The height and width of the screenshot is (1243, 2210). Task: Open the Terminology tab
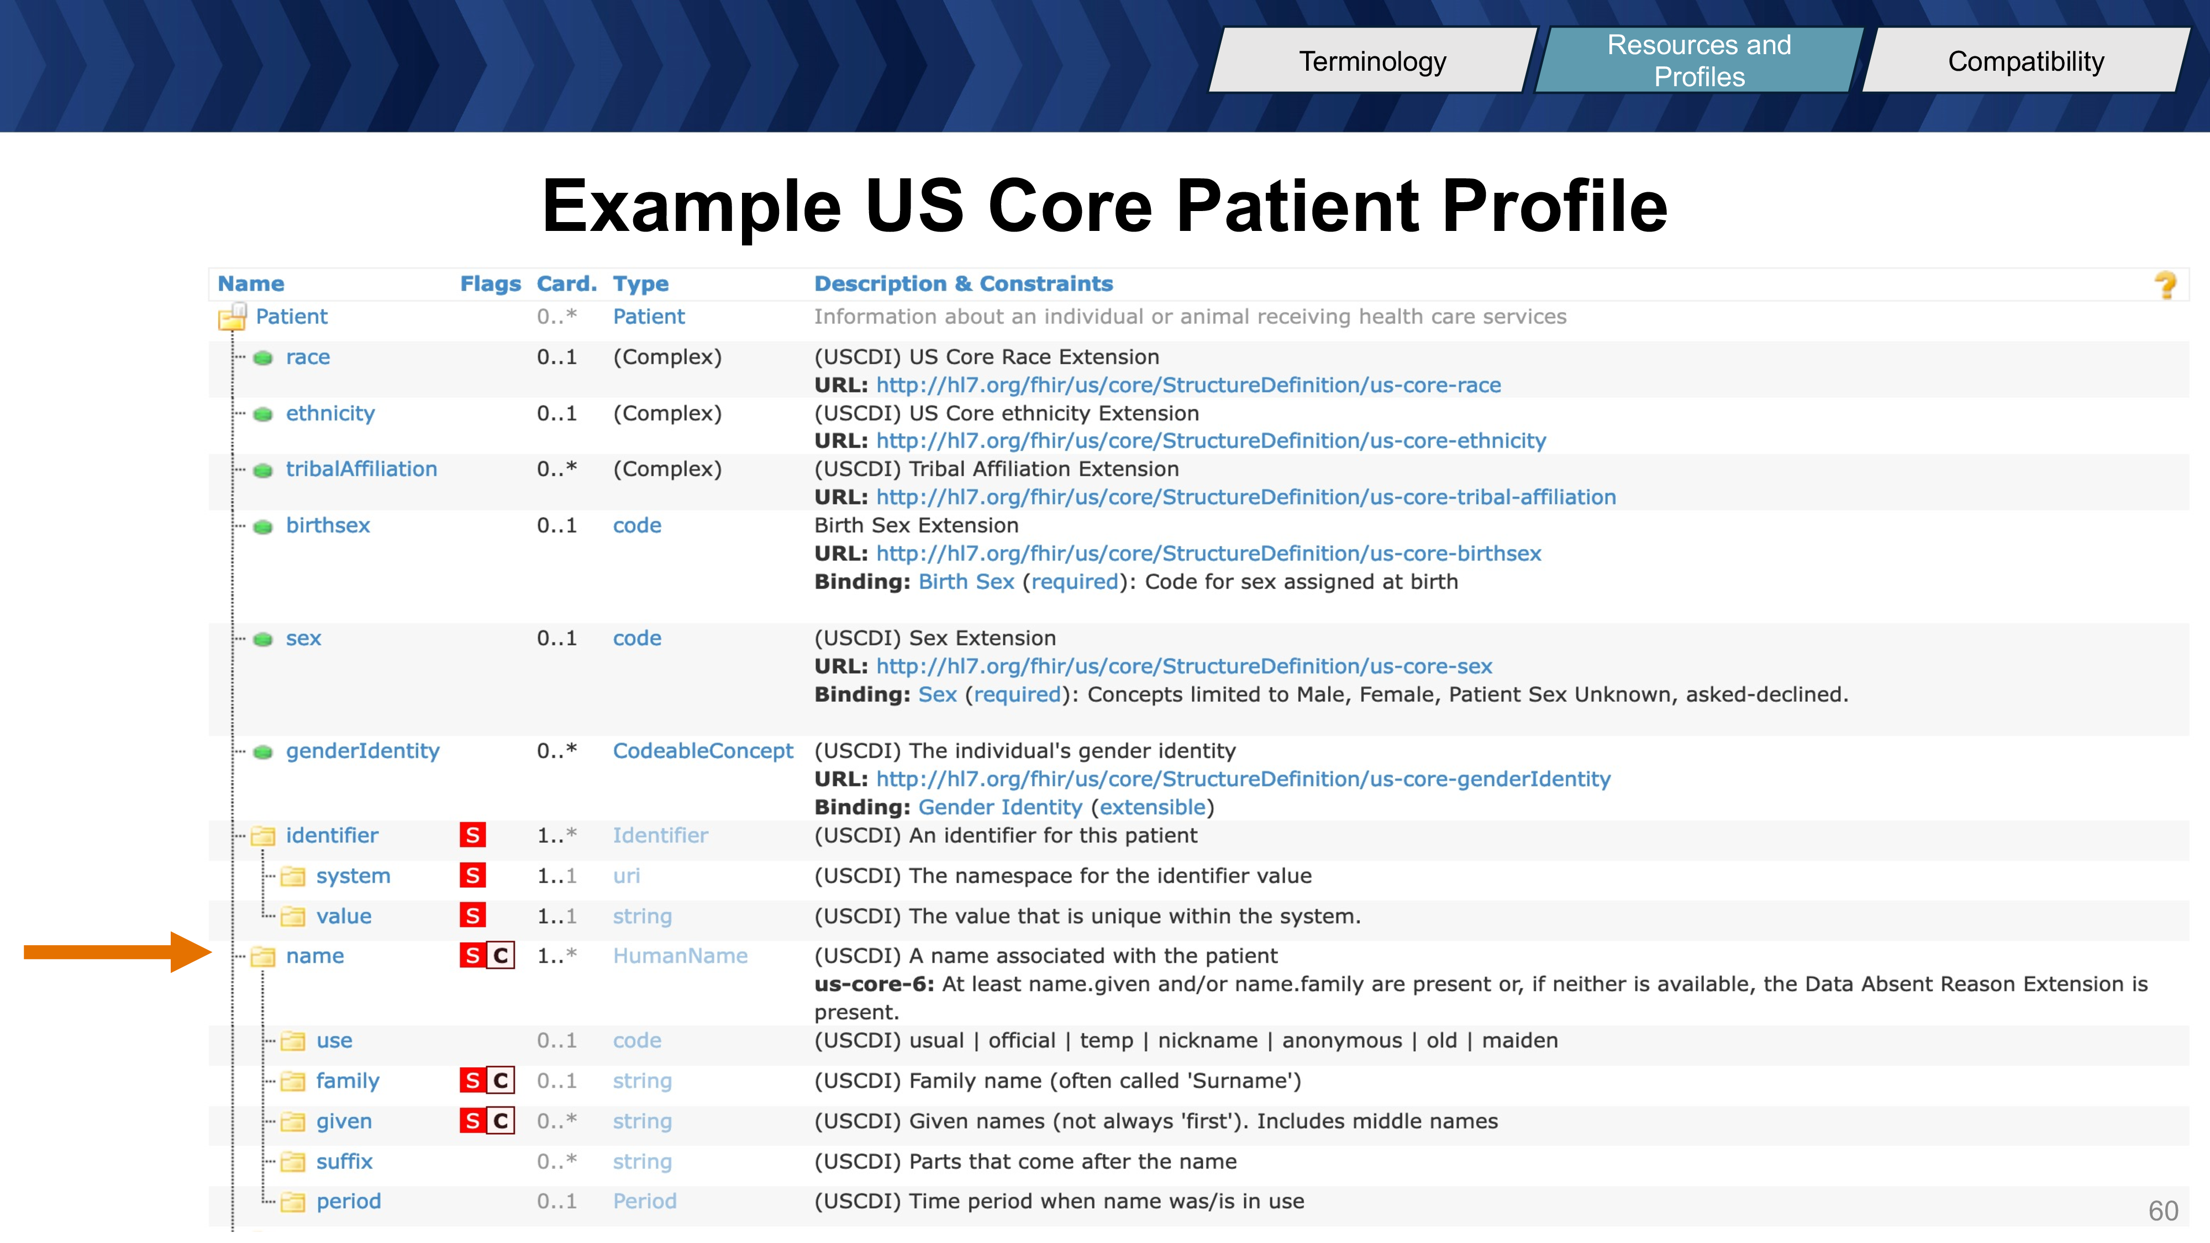(x=1372, y=60)
